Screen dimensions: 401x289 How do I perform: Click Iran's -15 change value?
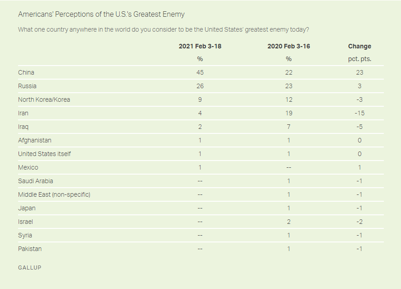[359, 113]
